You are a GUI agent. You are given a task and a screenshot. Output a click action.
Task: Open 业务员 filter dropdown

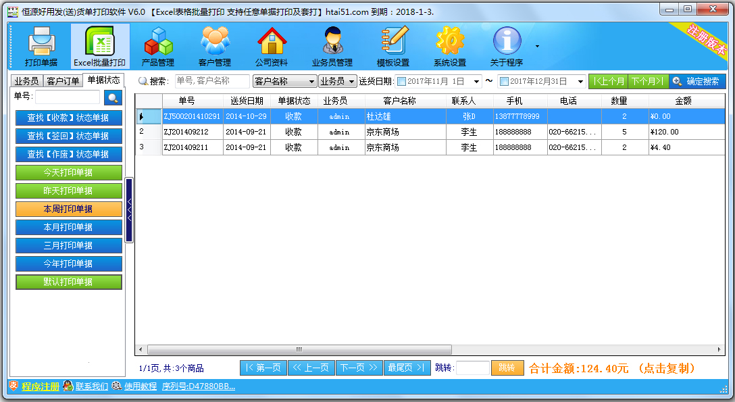coord(338,81)
